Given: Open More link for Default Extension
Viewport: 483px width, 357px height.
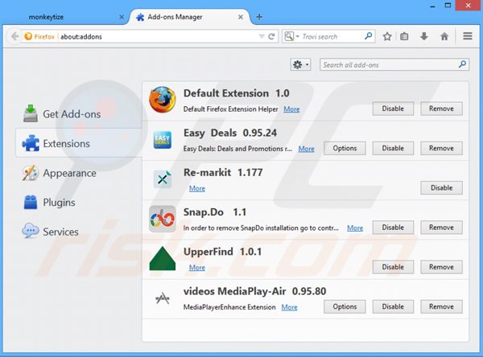Looking at the screenshot, I should click(291, 109).
